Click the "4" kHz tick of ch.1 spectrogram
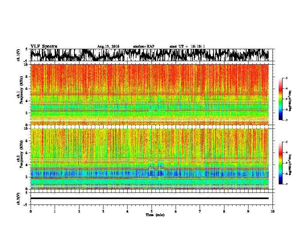307x237 pixels. tap(27, 101)
